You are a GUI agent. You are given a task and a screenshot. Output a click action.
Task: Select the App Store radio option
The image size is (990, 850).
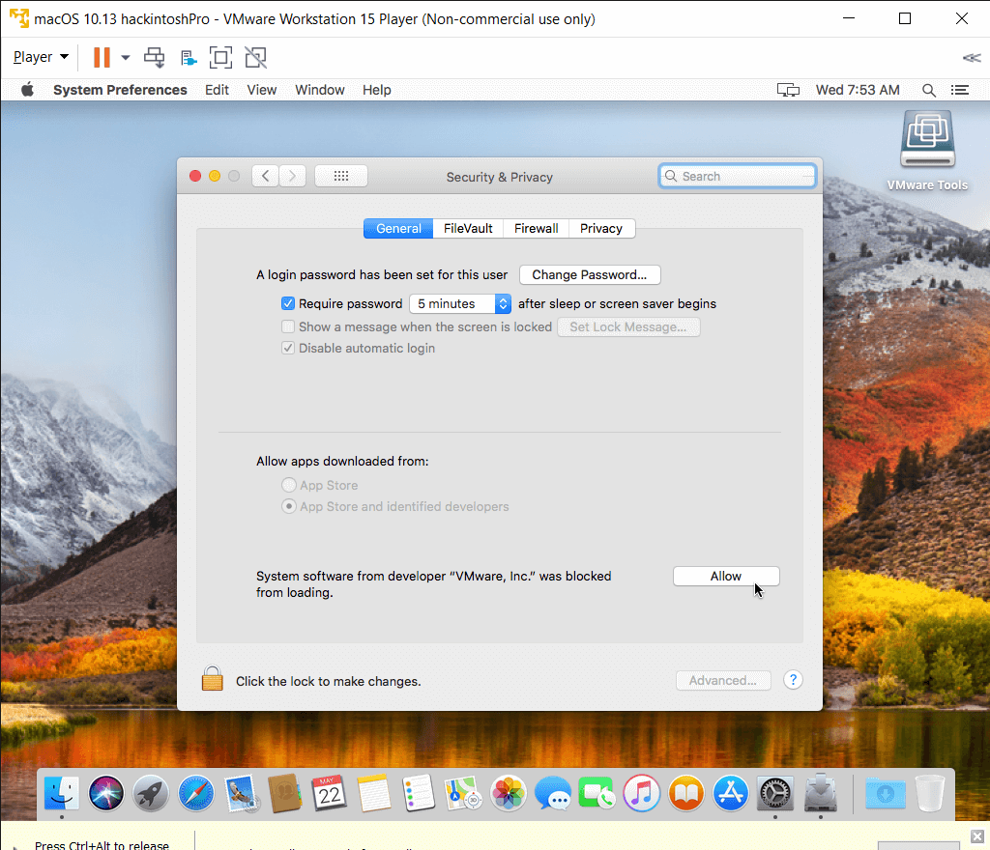(x=288, y=485)
